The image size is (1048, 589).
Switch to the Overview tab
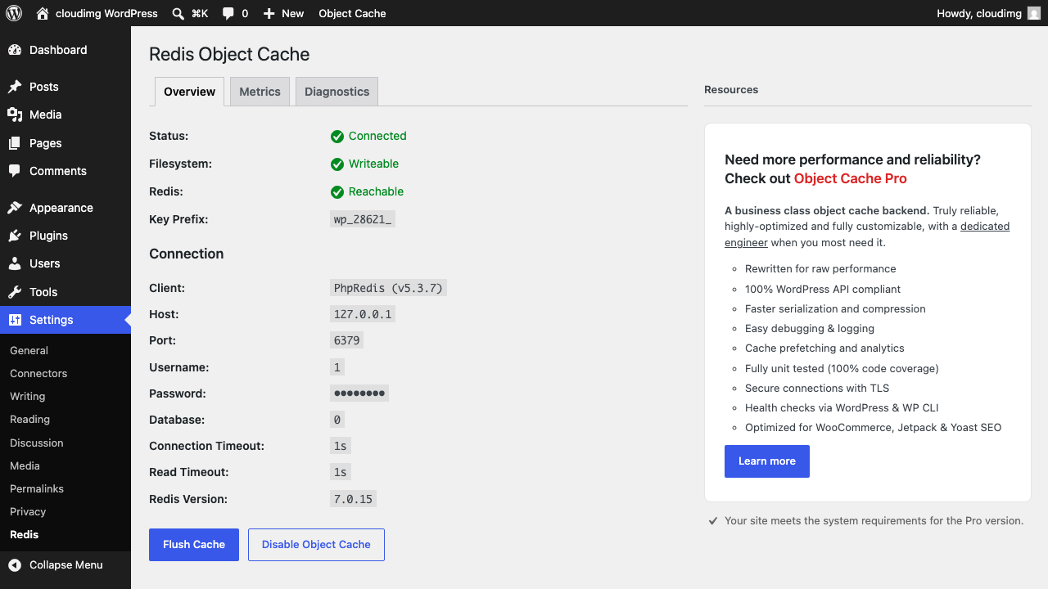coord(189,92)
